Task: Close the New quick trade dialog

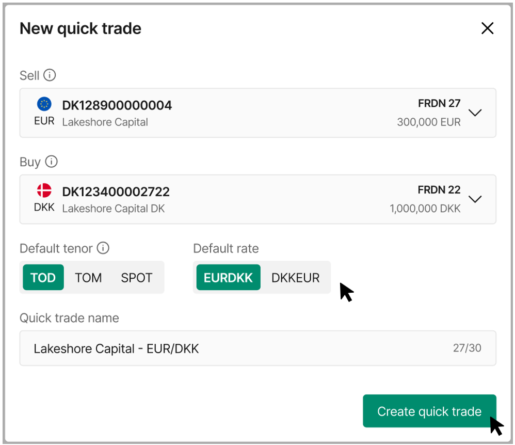Action: pyautogui.click(x=488, y=28)
